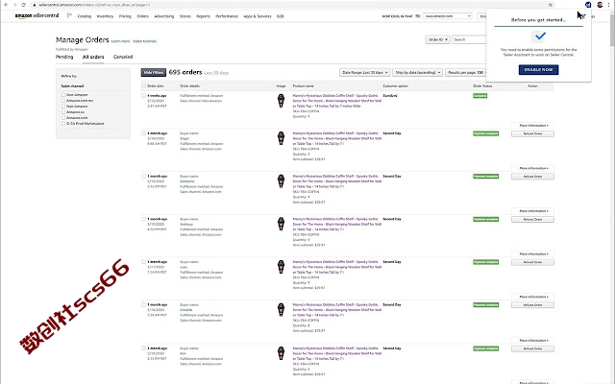Click the browser forward arrow

14,5
